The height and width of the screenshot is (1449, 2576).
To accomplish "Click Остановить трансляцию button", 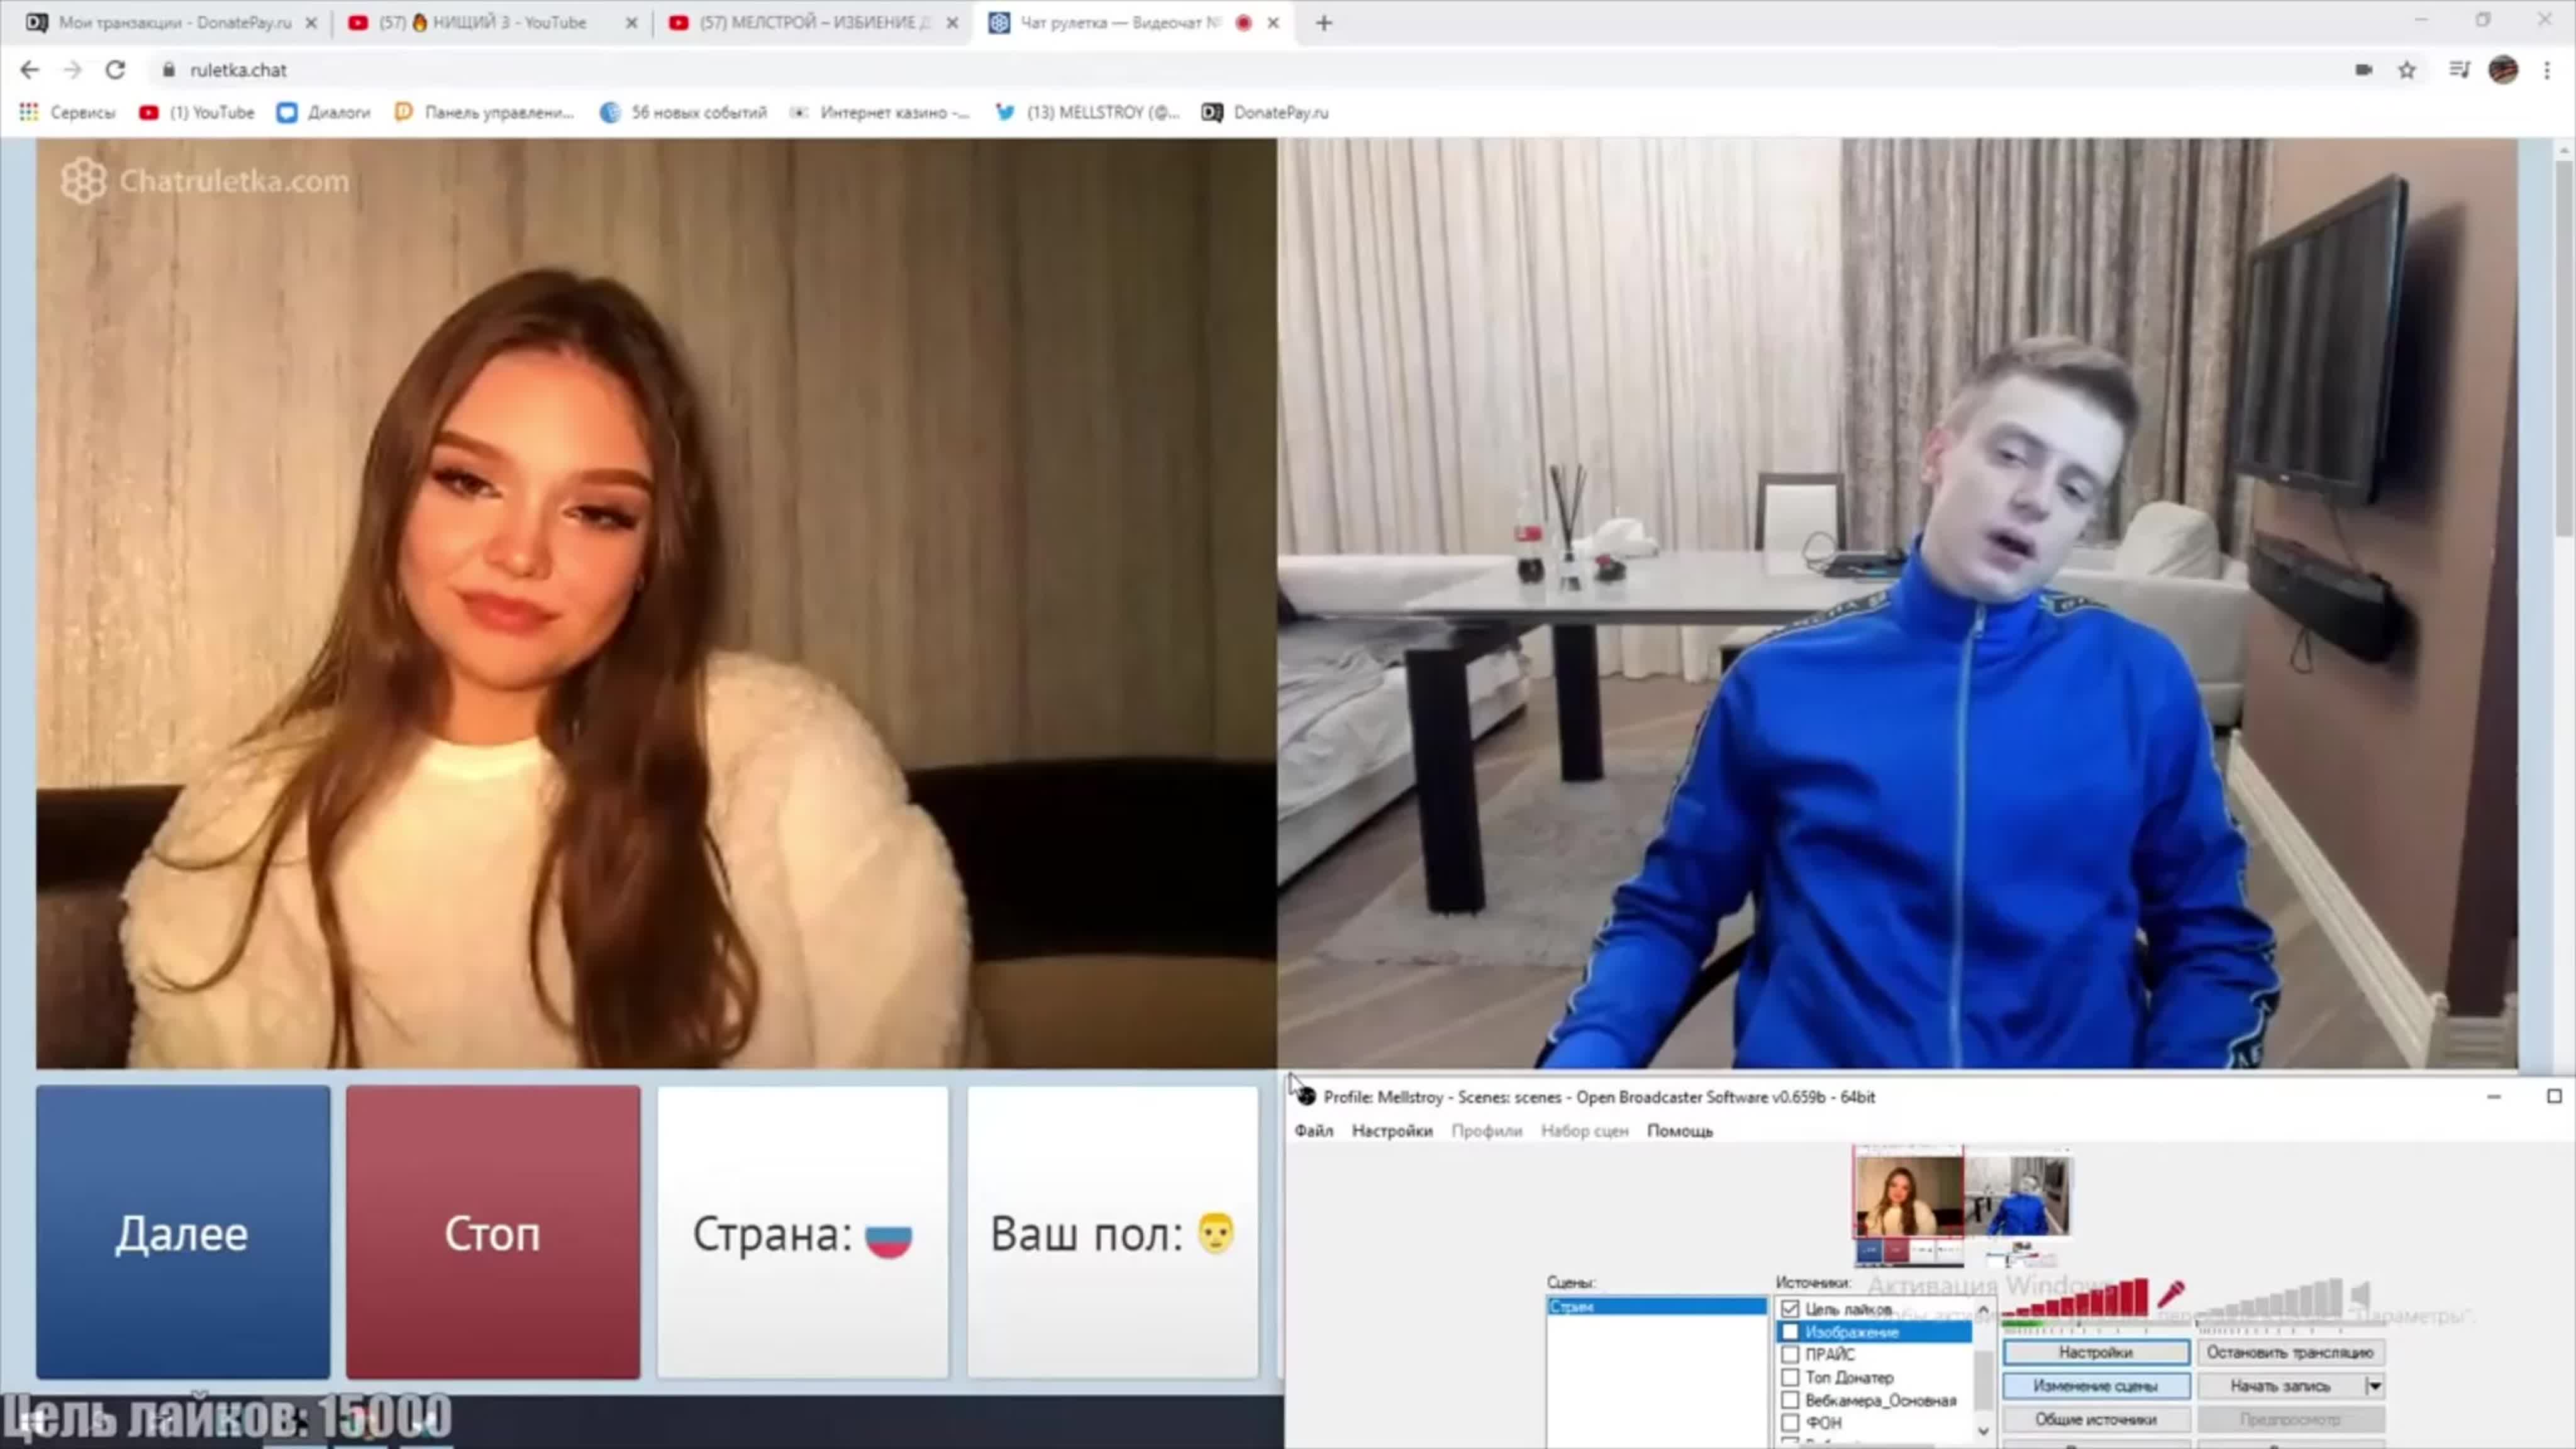I will click(x=2289, y=1352).
